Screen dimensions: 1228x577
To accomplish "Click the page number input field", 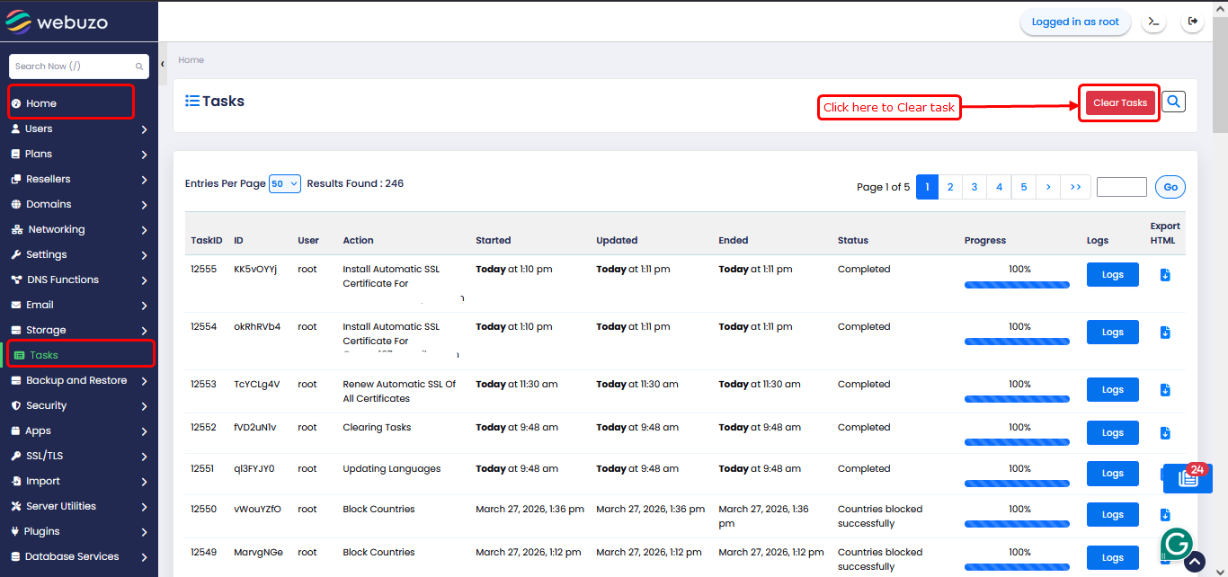I will pyautogui.click(x=1121, y=187).
